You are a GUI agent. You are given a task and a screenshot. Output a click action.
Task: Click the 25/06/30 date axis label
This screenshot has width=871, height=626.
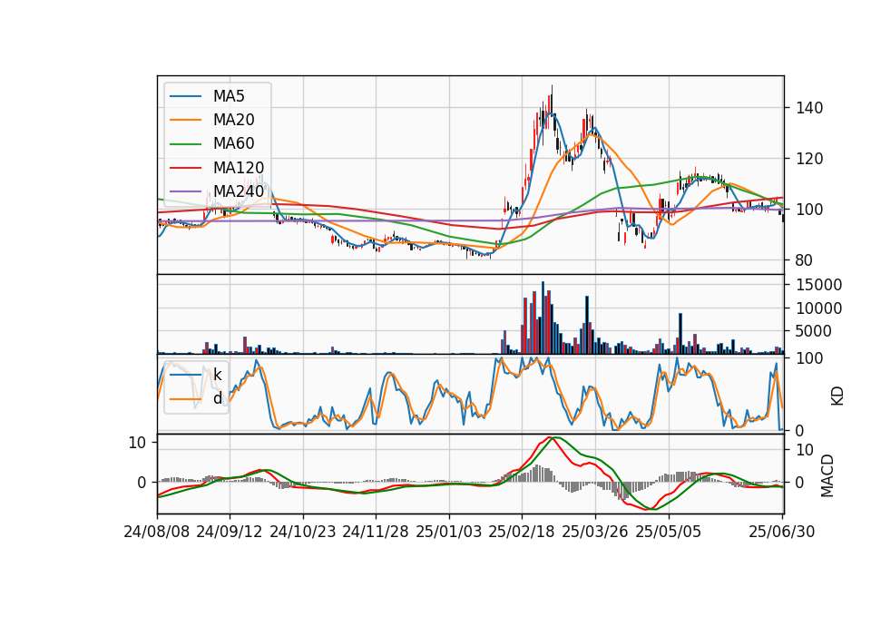coord(782,532)
